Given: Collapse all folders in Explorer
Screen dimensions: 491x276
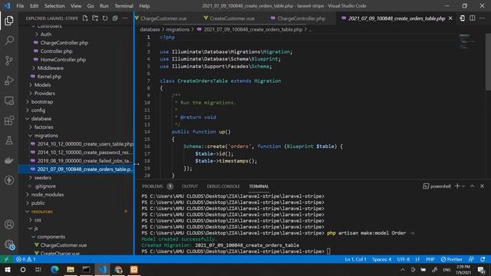Looking at the screenshot, I should (x=115, y=18).
